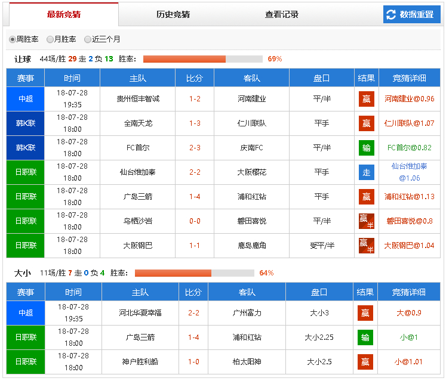Click 让球 table 盘口 column header
Image resolution: width=446 pixels, height=381 pixels.
(x=322, y=78)
